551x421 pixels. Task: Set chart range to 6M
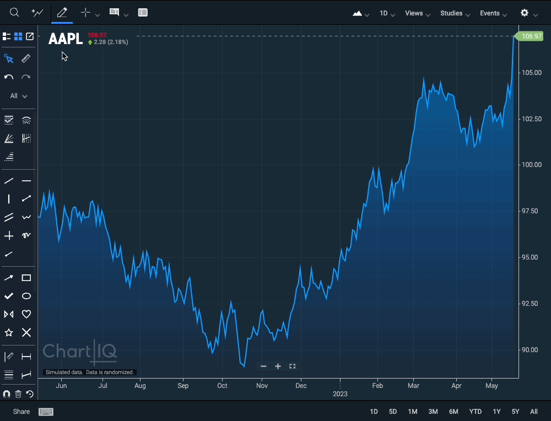coord(453,412)
